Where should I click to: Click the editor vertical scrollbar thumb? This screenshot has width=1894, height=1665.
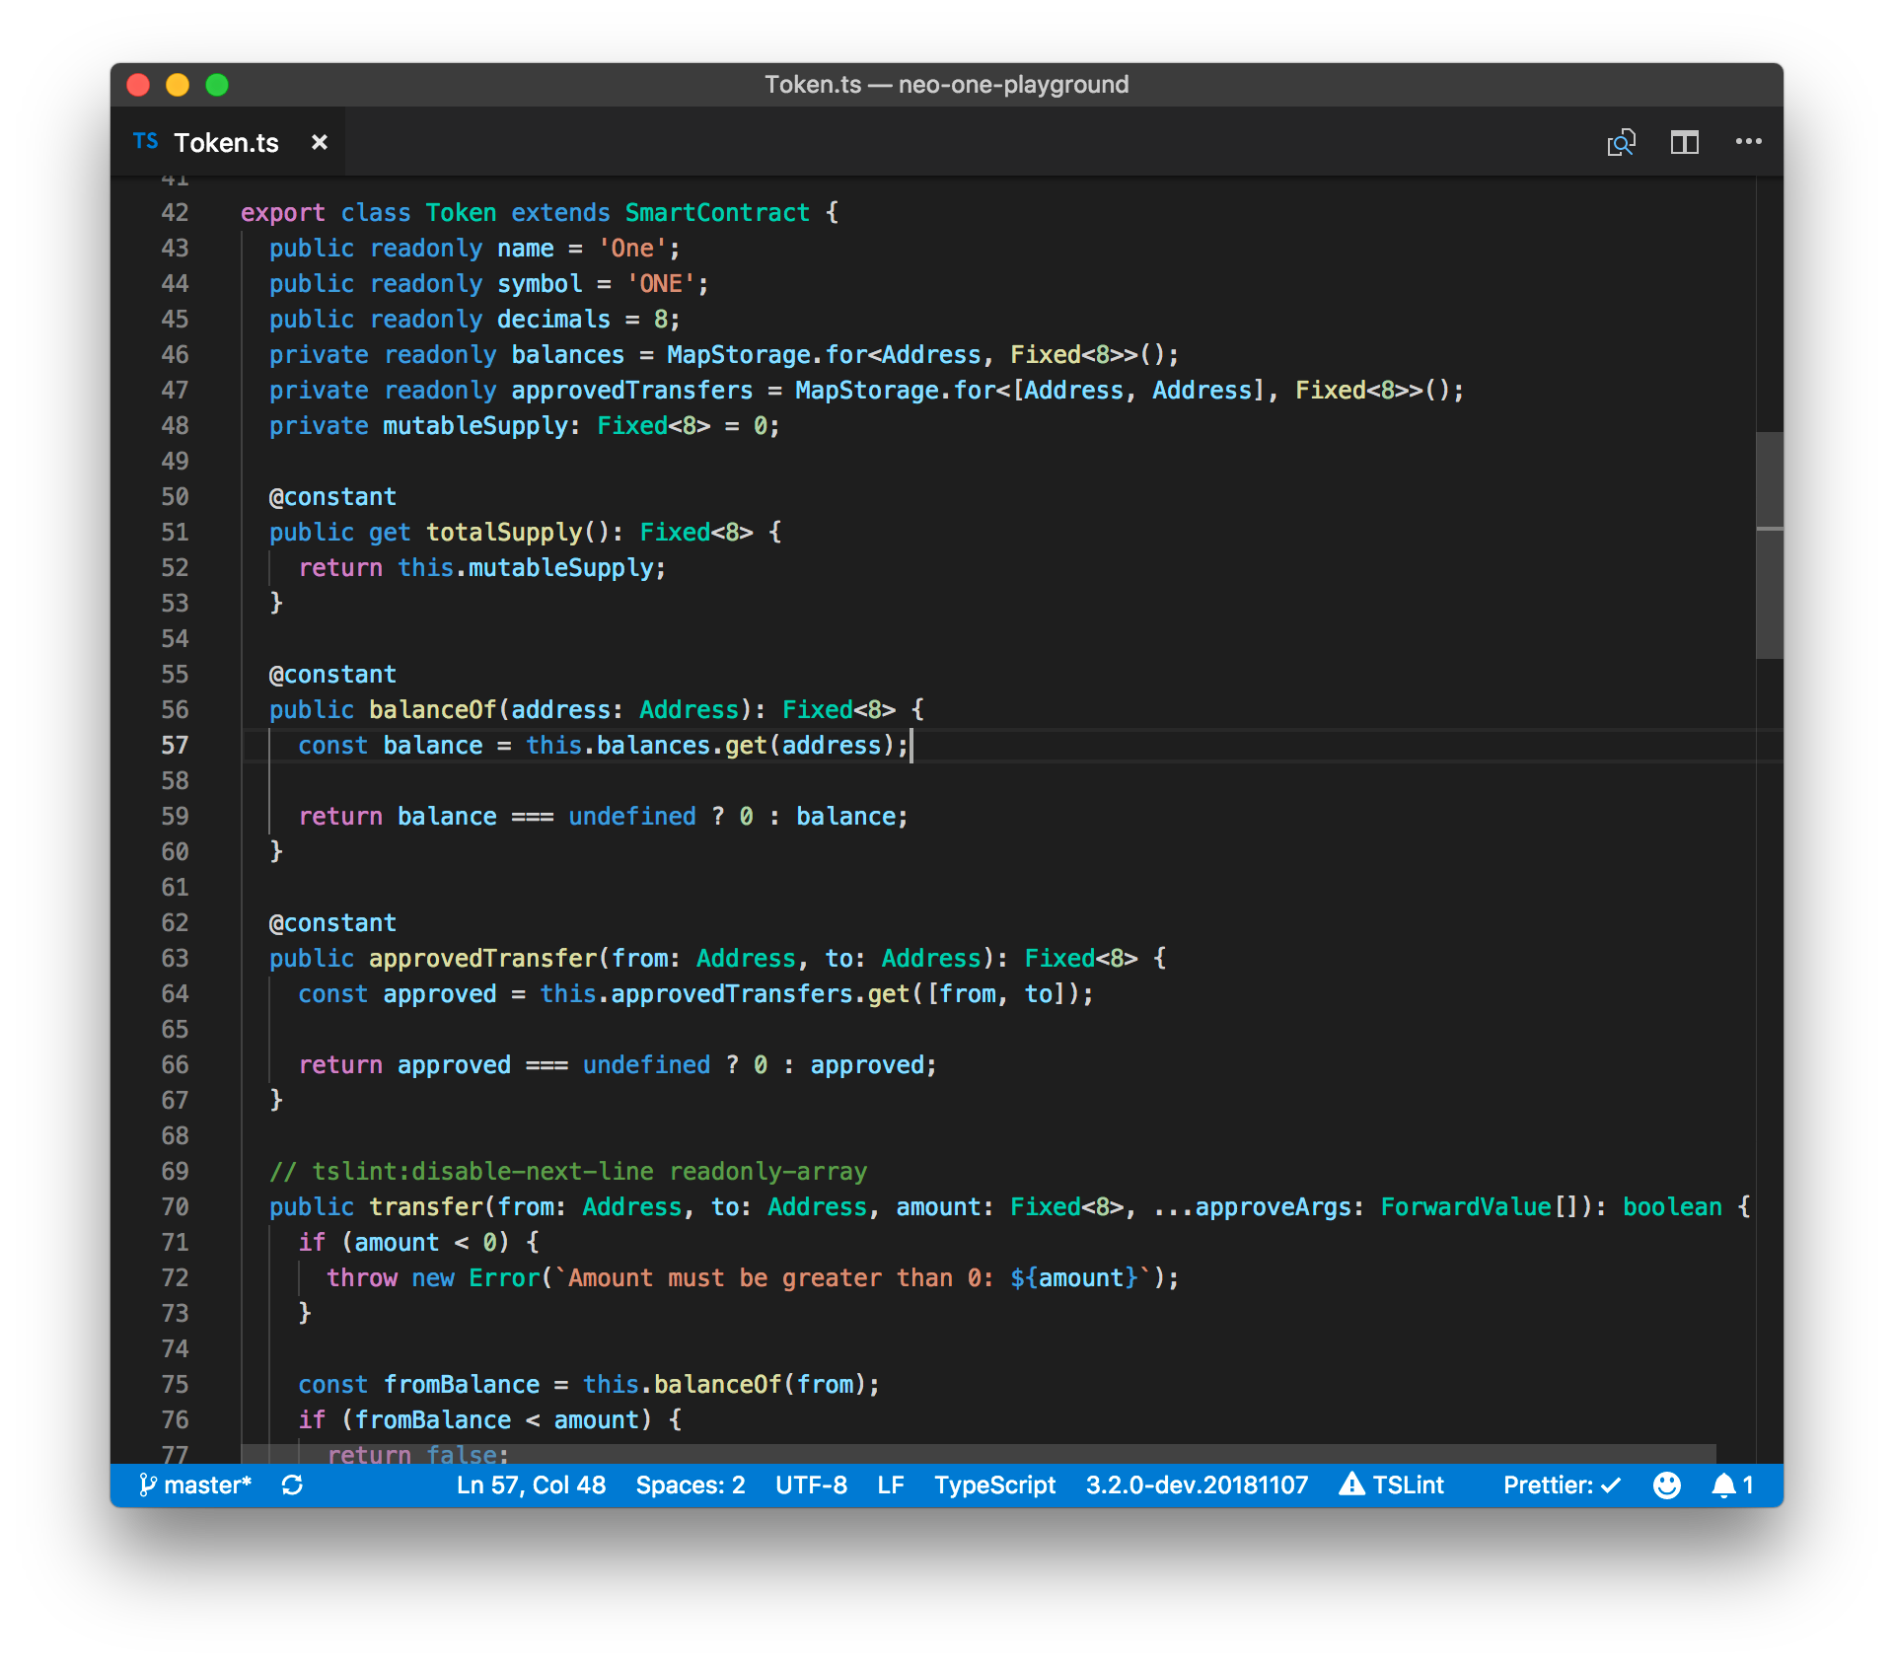(1769, 544)
